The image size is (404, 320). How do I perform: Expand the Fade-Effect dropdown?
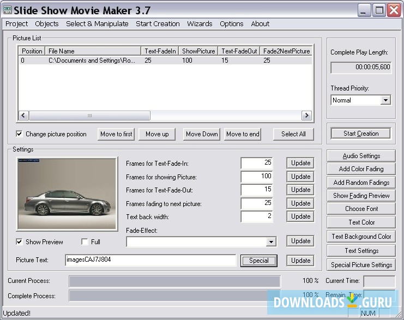pyautogui.click(x=271, y=241)
